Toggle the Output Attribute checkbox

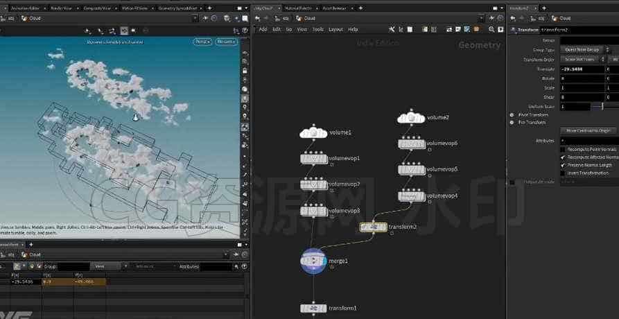tap(512, 182)
